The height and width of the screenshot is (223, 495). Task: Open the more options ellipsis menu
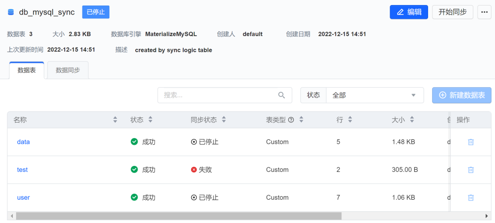click(484, 12)
